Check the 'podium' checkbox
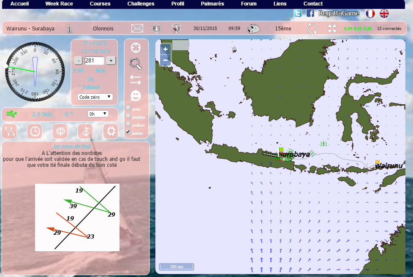413x277 pixels. 128,124
